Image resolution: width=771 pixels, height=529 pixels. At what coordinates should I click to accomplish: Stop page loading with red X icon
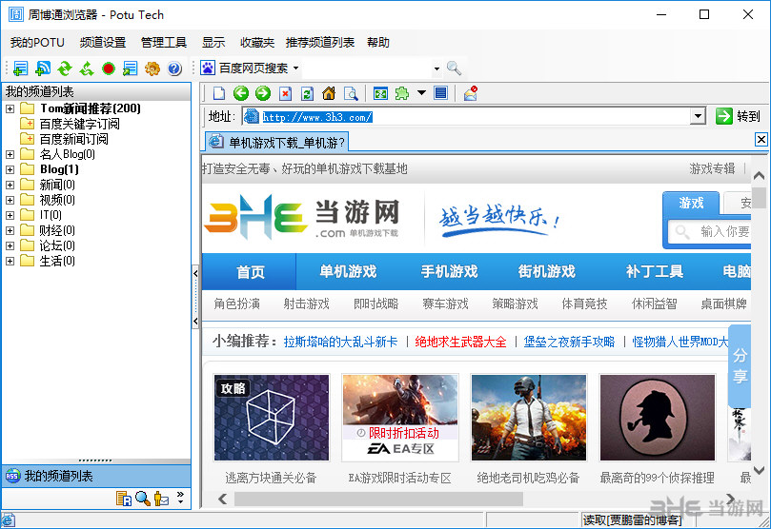285,93
